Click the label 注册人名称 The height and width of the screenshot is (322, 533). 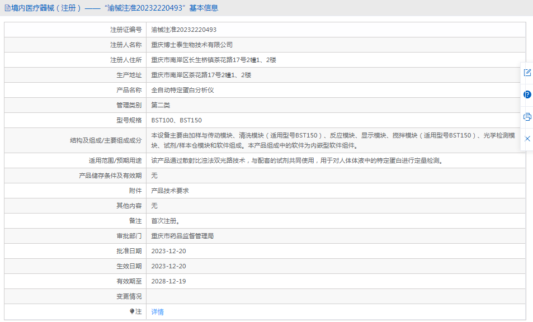click(x=126, y=45)
